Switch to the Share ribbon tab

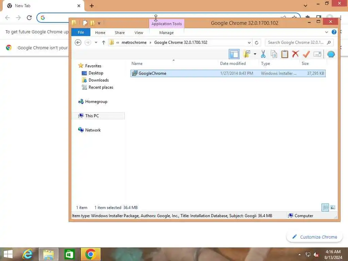click(x=120, y=33)
